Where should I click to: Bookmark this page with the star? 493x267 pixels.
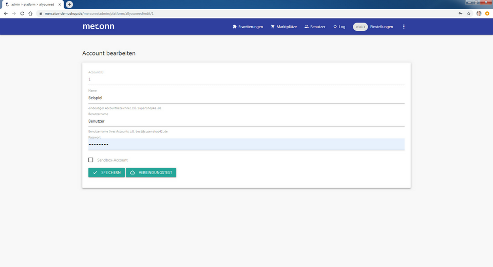point(469,13)
